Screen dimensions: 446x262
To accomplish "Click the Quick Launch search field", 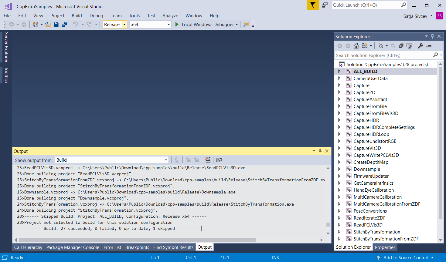I will 366,5.
